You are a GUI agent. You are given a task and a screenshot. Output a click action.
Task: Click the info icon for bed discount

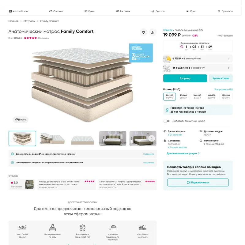(13, 154)
